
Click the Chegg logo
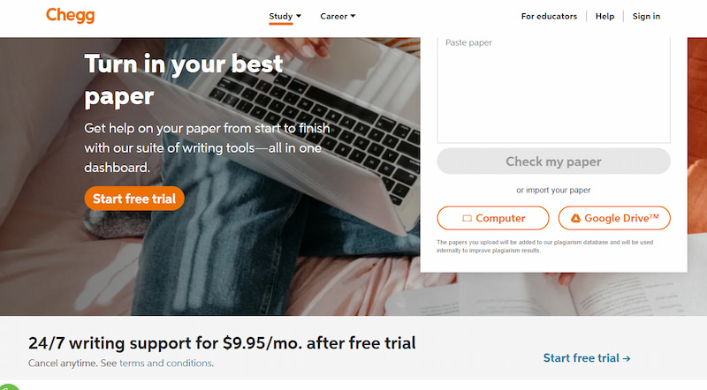coord(71,15)
